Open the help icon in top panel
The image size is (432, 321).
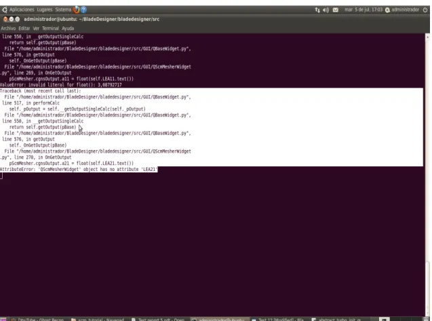click(x=83, y=10)
